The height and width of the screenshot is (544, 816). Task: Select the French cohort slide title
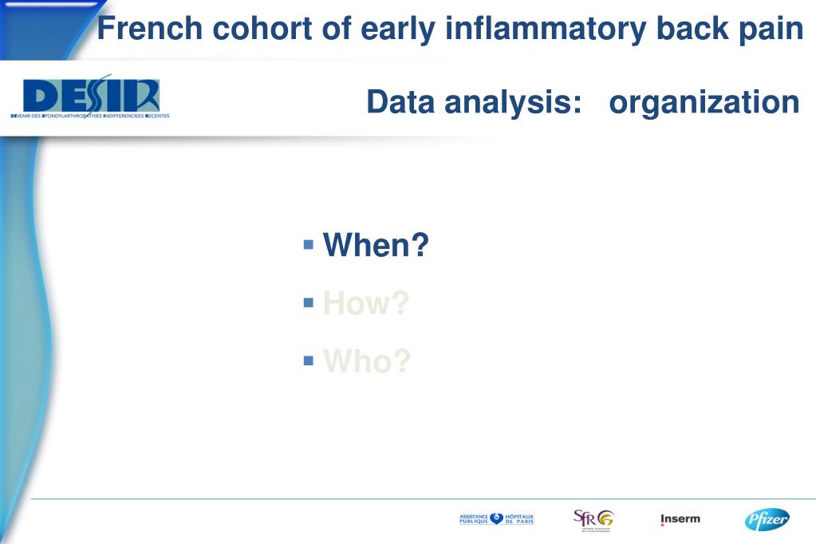point(450,28)
